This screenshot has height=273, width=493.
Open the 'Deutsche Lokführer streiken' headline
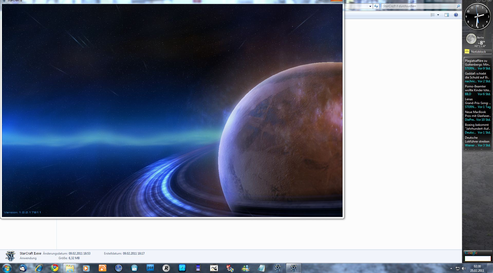(x=477, y=139)
